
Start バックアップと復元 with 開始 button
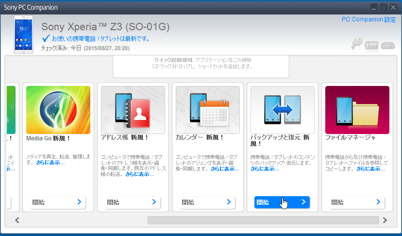[x=282, y=202]
